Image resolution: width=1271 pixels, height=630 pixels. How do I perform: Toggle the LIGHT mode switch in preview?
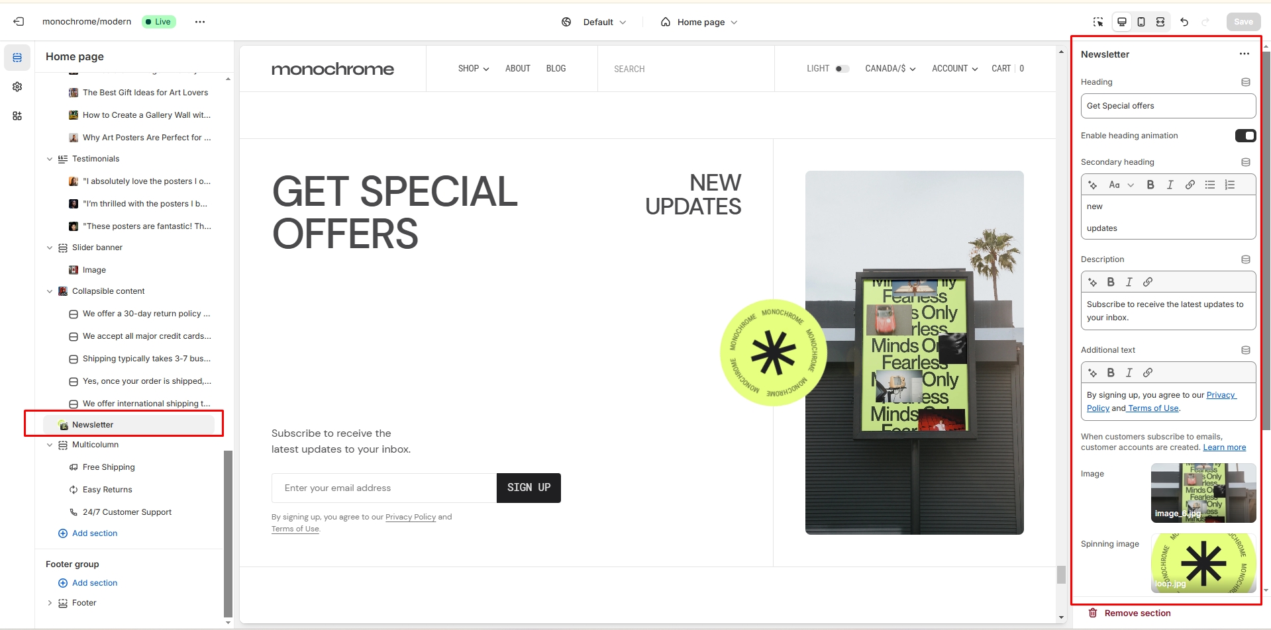tap(842, 69)
